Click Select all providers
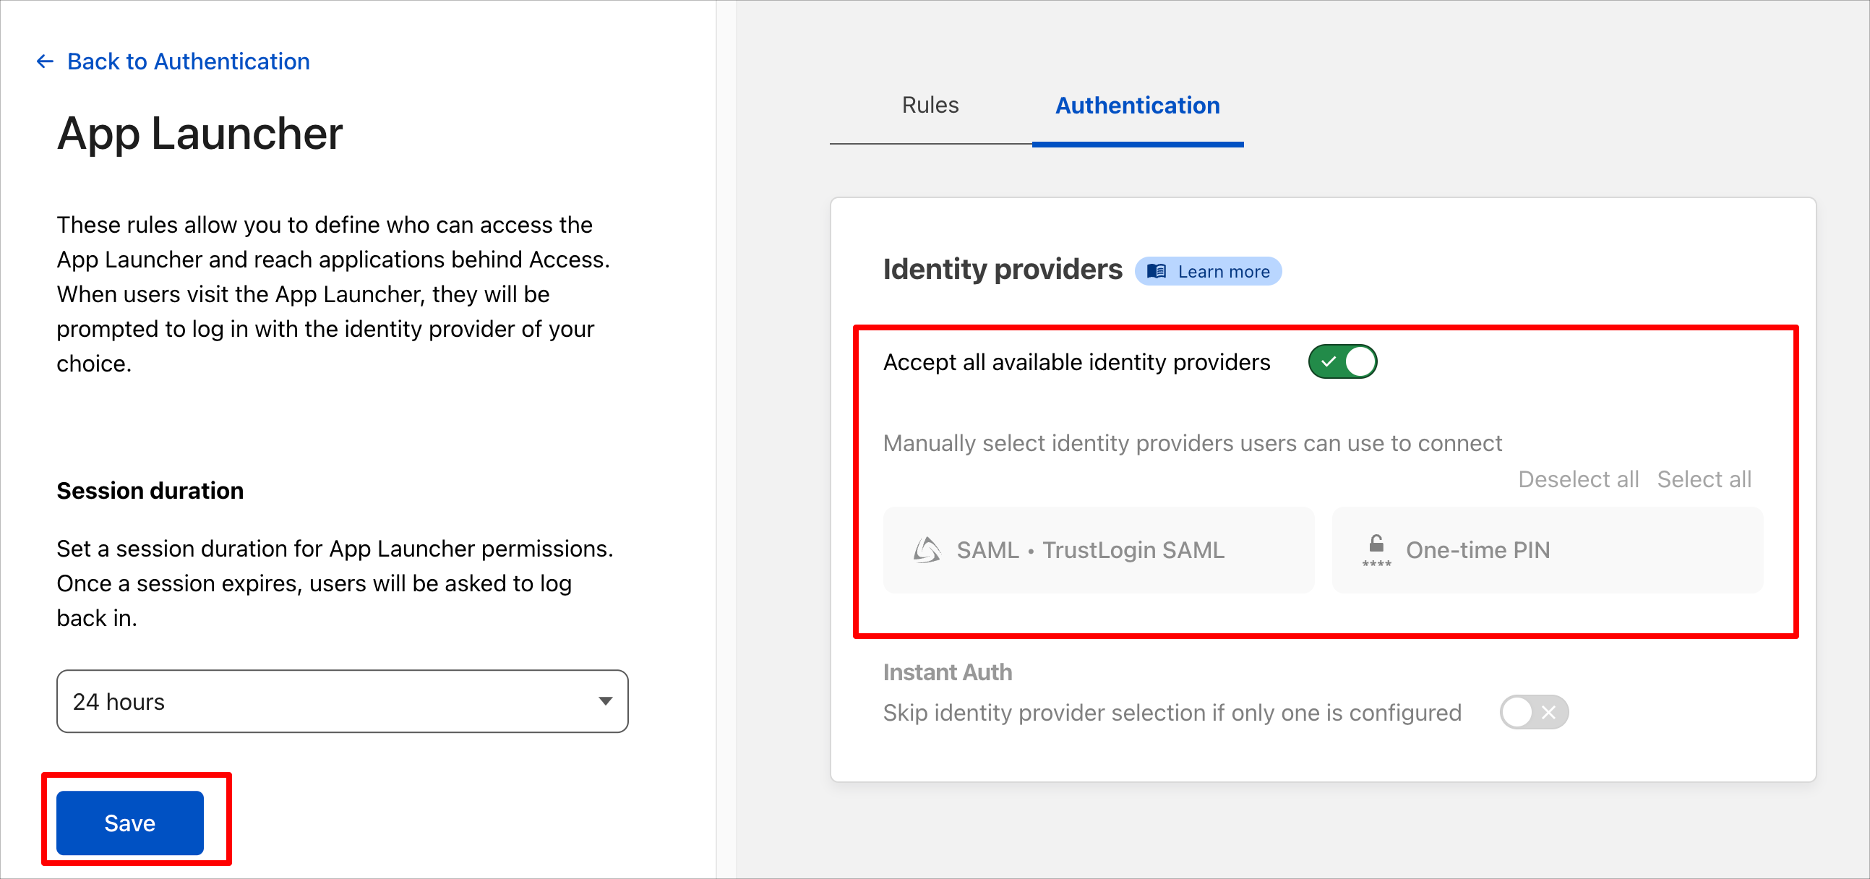This screenshot has height=879, width=1870. (x=1704, y=479)
